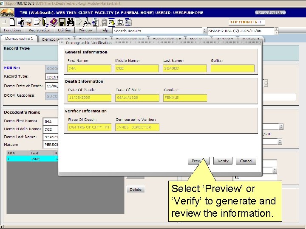Click the AKA column header
The image size is (306, 229).
(x=18, y=153)
